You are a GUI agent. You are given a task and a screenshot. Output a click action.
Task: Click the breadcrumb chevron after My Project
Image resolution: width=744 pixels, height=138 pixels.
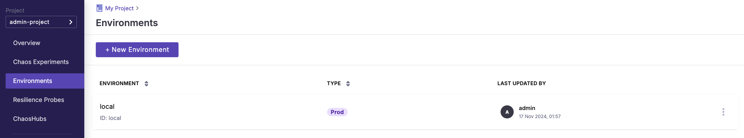(137, 8)
